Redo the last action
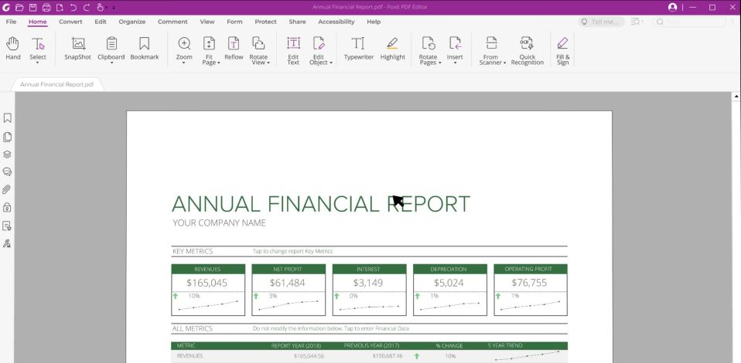741x363 pixels. click(x=87, y=8)
